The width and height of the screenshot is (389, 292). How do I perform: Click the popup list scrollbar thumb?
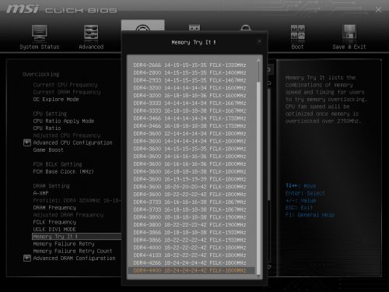258,179
